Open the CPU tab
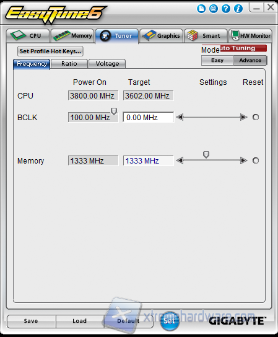This screenshot has width=278, height=337. pyautogui.click(x=28, y=36)
